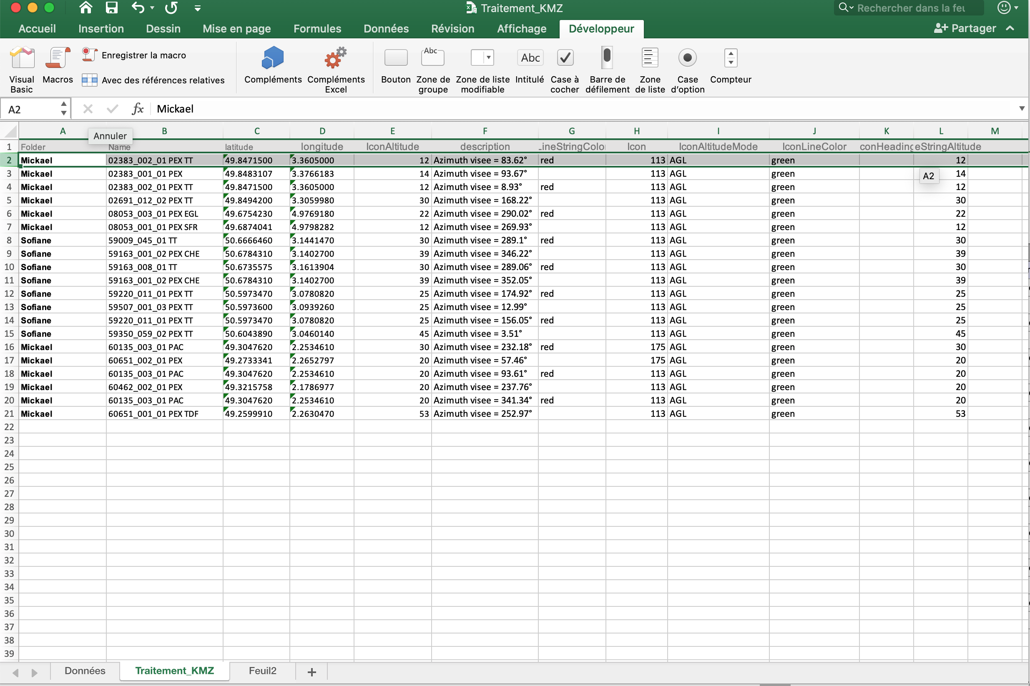Click the search field Rechercher dans la feuille
1030x686 pixels.
point(910,8)
